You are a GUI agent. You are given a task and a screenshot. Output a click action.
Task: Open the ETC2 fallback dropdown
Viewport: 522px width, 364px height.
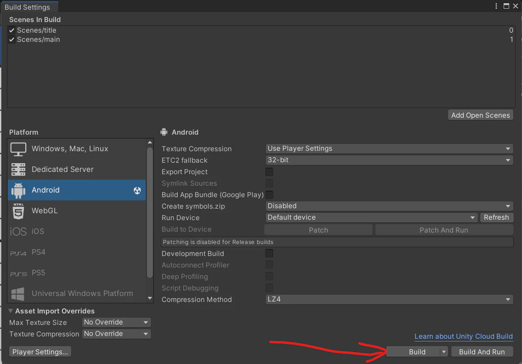[x=389, y=160]
